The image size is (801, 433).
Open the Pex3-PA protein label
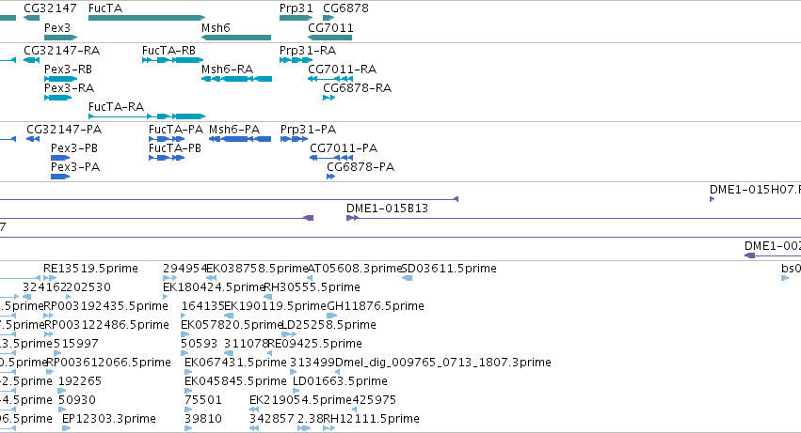[x=75, y=167]
